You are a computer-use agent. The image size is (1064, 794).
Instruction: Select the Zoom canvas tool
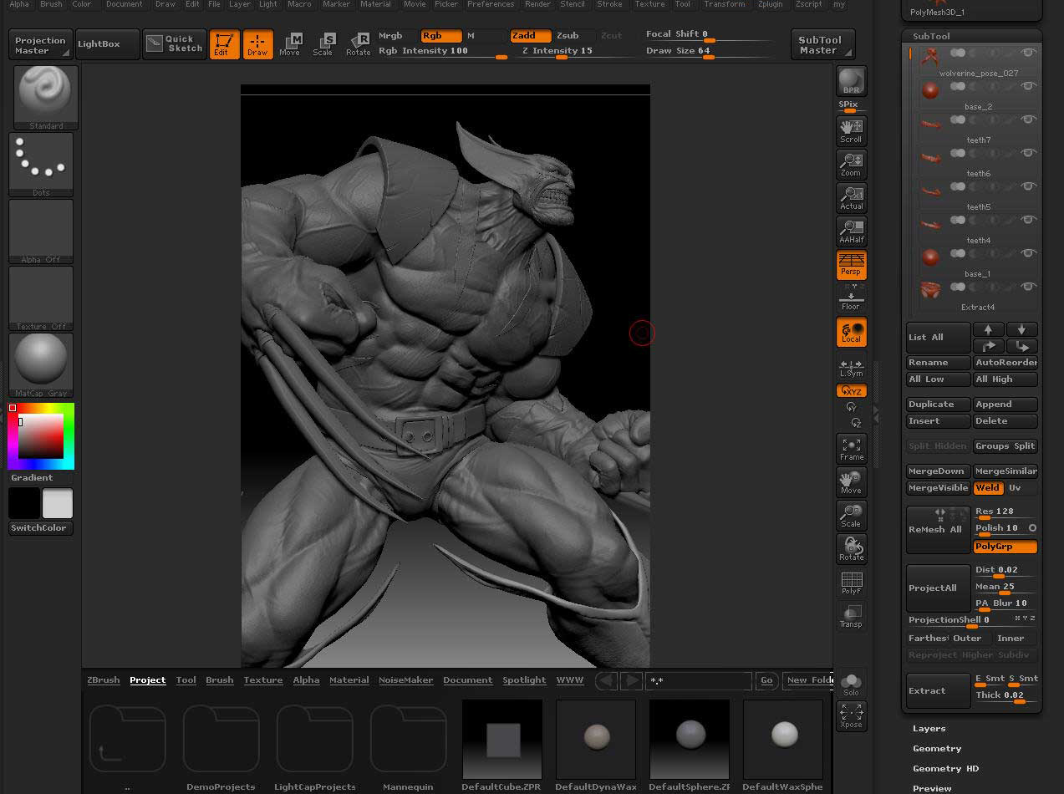851,164
